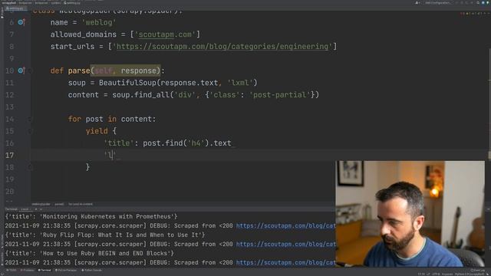Click the Structure tool window button on the left edge

2,241
